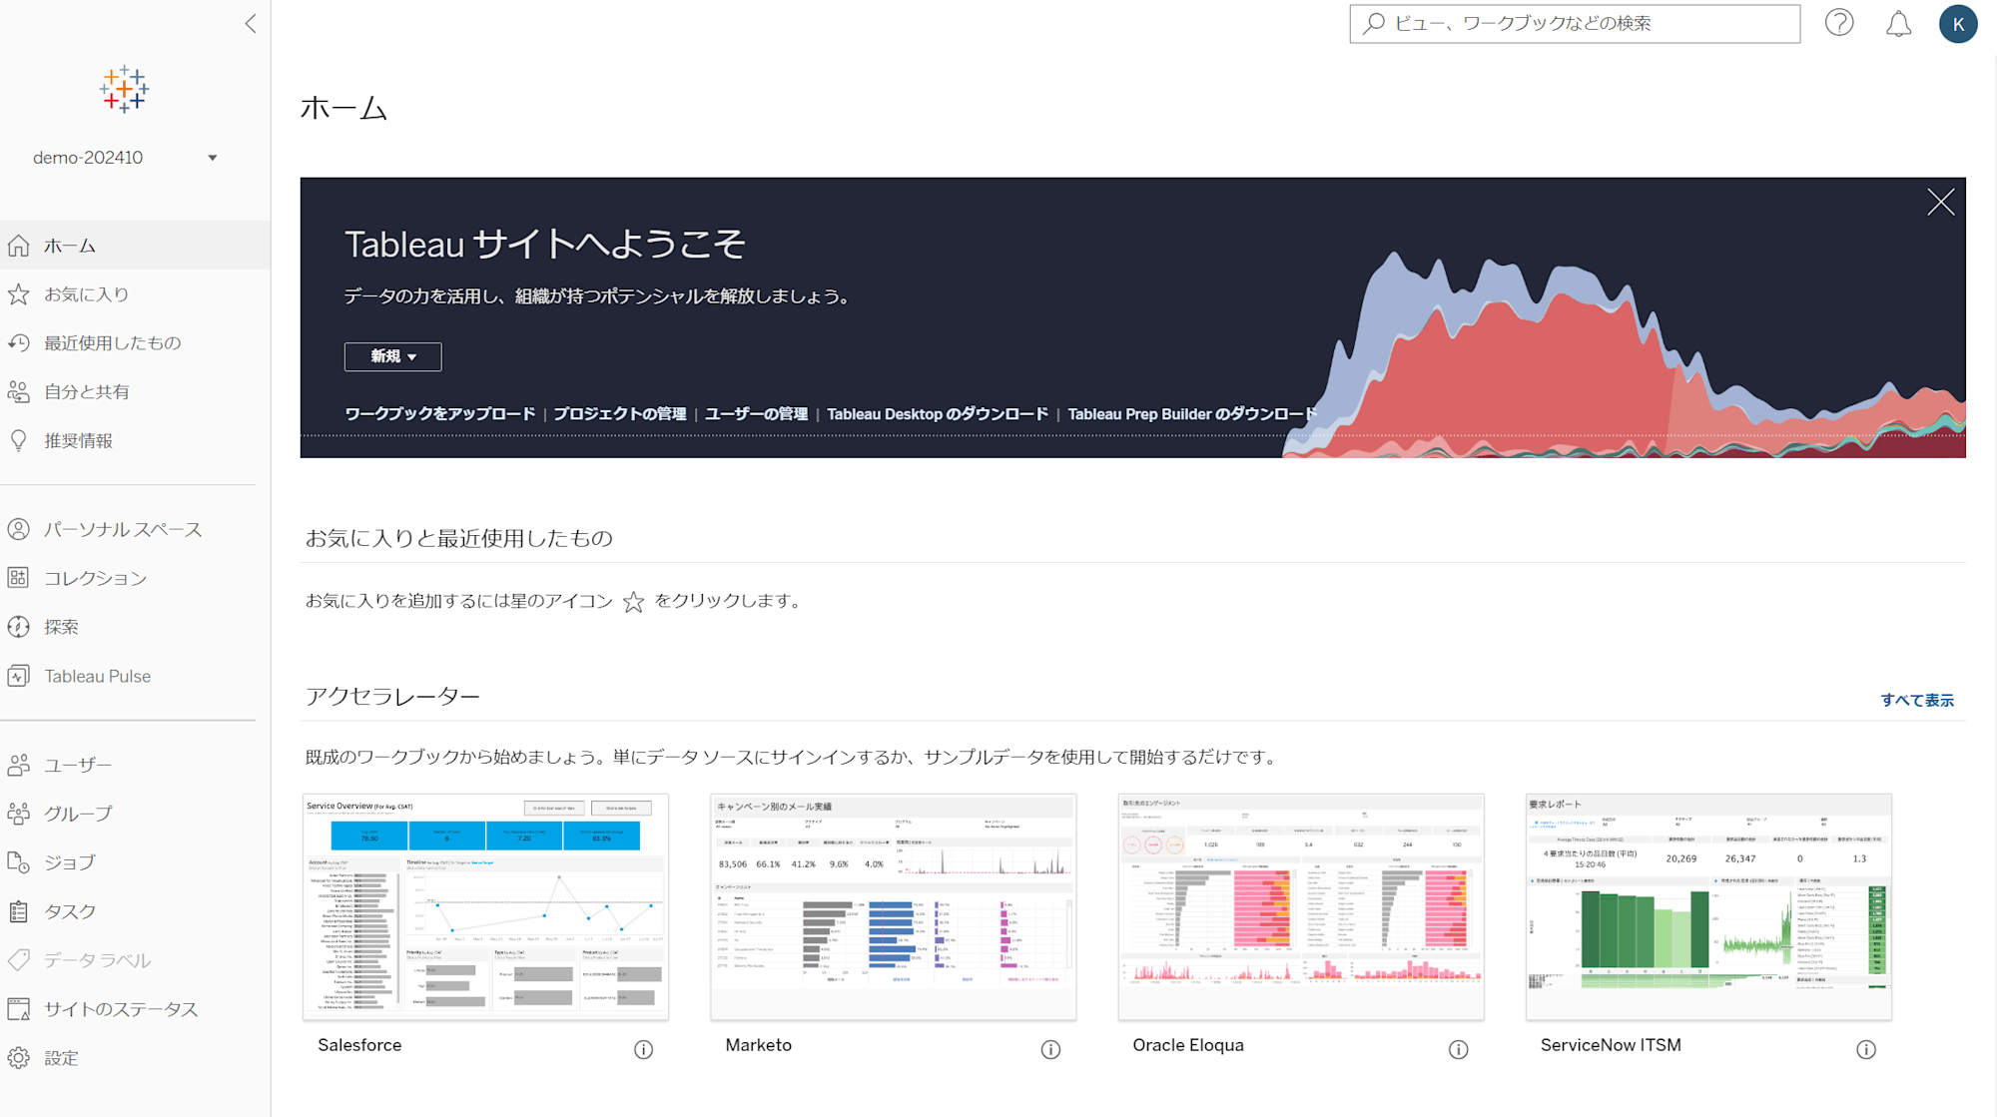
Task: Click the search magnifier icon
Action: pos(1374,23)
